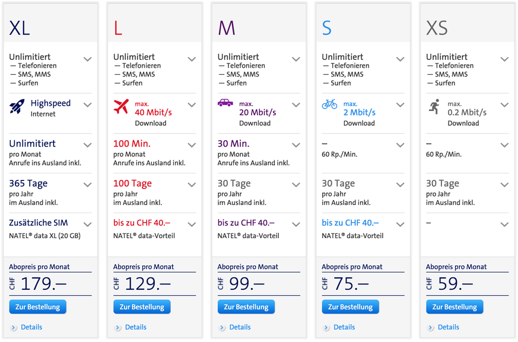518x342 pixels.
Task: Expand 30 Tage pro Jahr in plan S
Action: coord(400,185)
